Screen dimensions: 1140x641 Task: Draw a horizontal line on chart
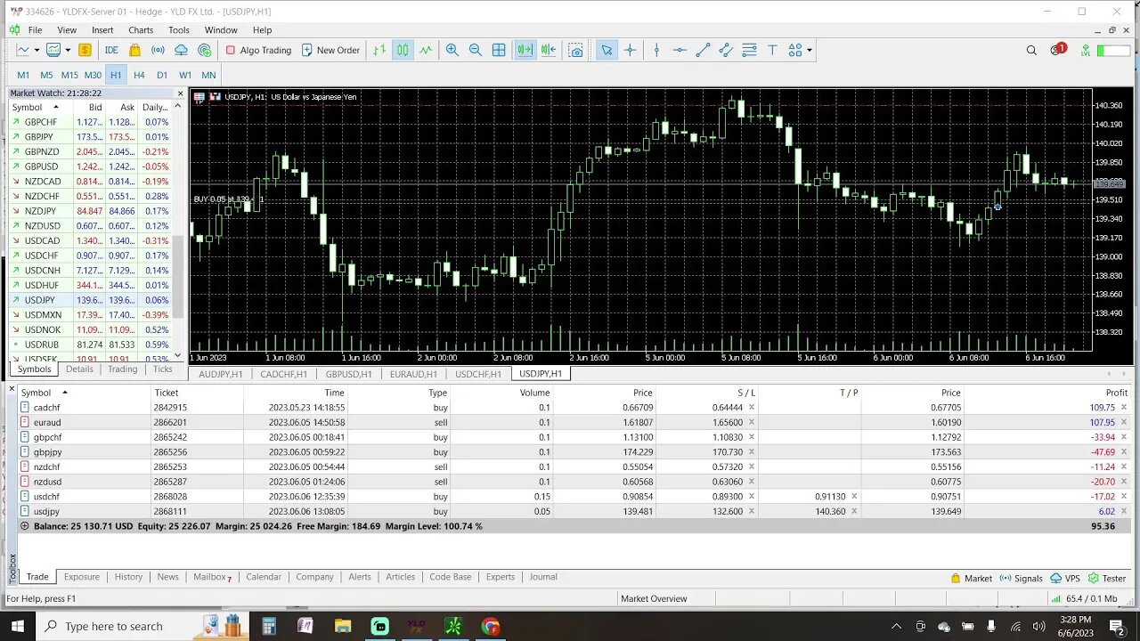tap(680, 50)
